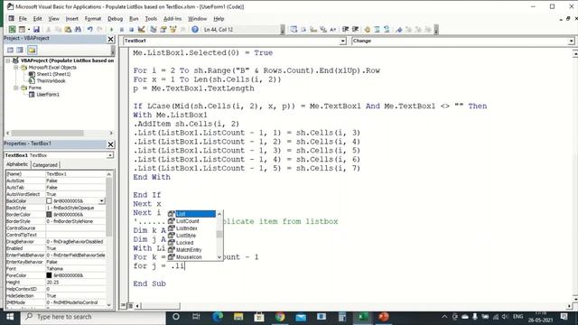Open the Insert menu

72,19
